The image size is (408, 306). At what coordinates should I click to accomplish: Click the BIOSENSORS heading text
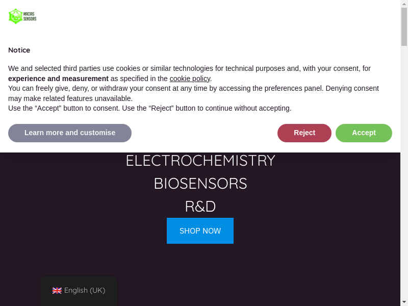[200, 184]
